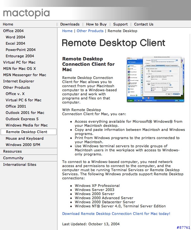This screenshot has width=191, height=230.
Task: Click the Copy and paste information bullet
Action: click(130, 132)
